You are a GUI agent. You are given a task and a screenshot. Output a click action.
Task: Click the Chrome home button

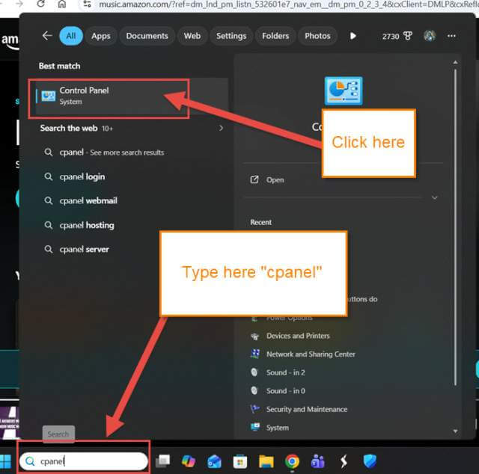click(x=62, y=4)
